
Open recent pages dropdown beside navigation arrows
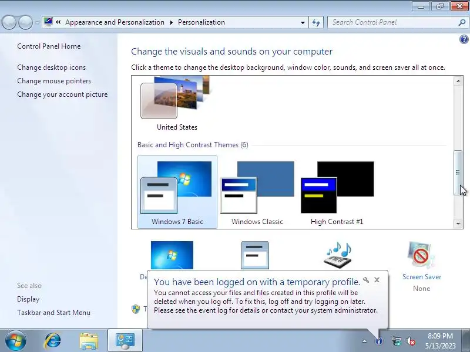tap(37, 22)
